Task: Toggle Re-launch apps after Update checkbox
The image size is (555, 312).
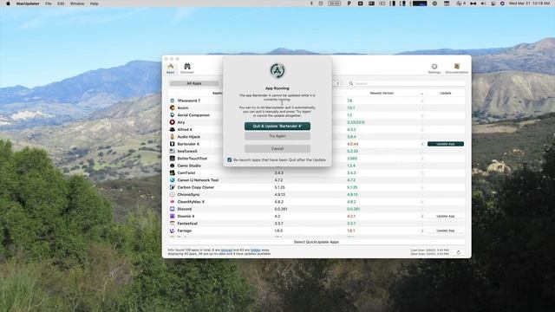Action: 229,159
